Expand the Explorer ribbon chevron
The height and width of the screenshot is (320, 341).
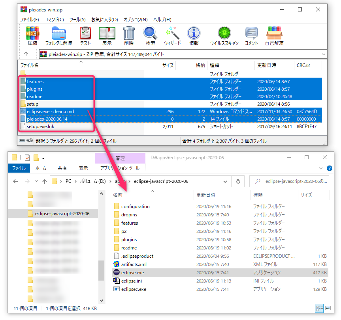[x=321, y=168]
